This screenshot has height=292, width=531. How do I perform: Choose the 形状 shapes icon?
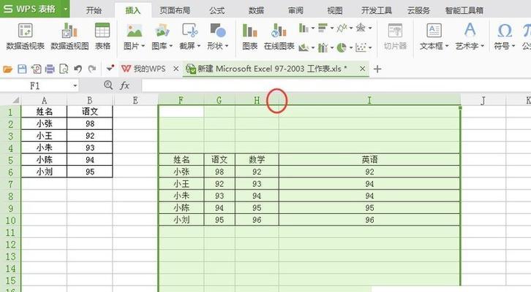[x=218, y=31]
